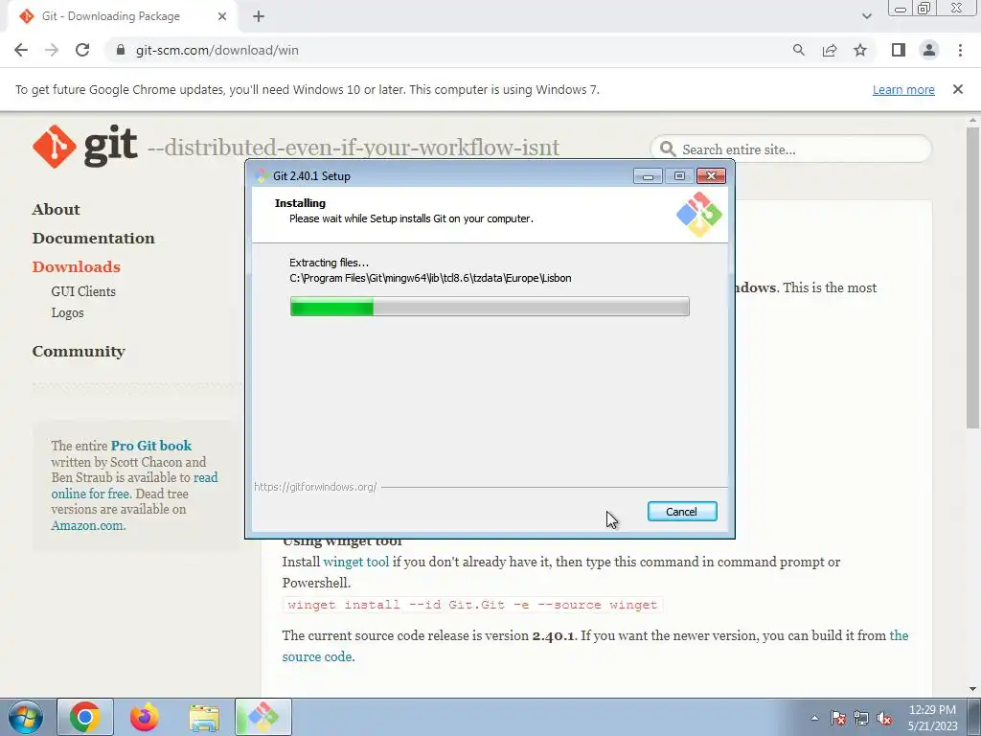Image resolution: width=981 pixels, height=736 pixels.
Task: Open the About section
Action: point(57,209)
